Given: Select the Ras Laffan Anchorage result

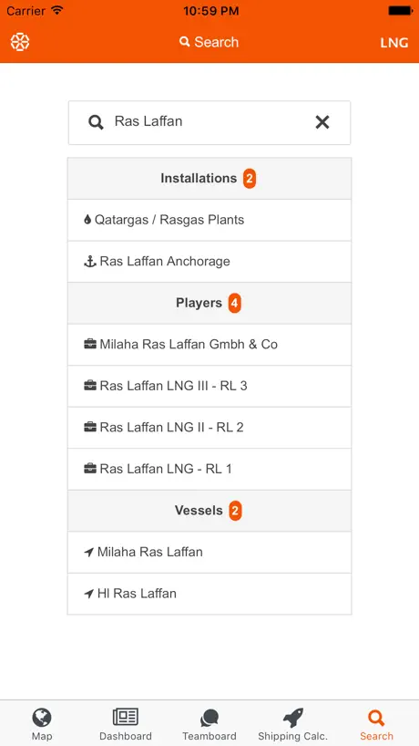Looking at the screenshot, I should coord(209,261).
